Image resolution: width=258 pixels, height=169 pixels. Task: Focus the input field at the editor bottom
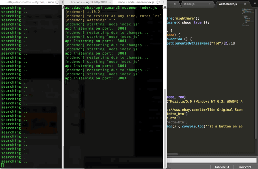pyautogui.click(x=212, y=160)
